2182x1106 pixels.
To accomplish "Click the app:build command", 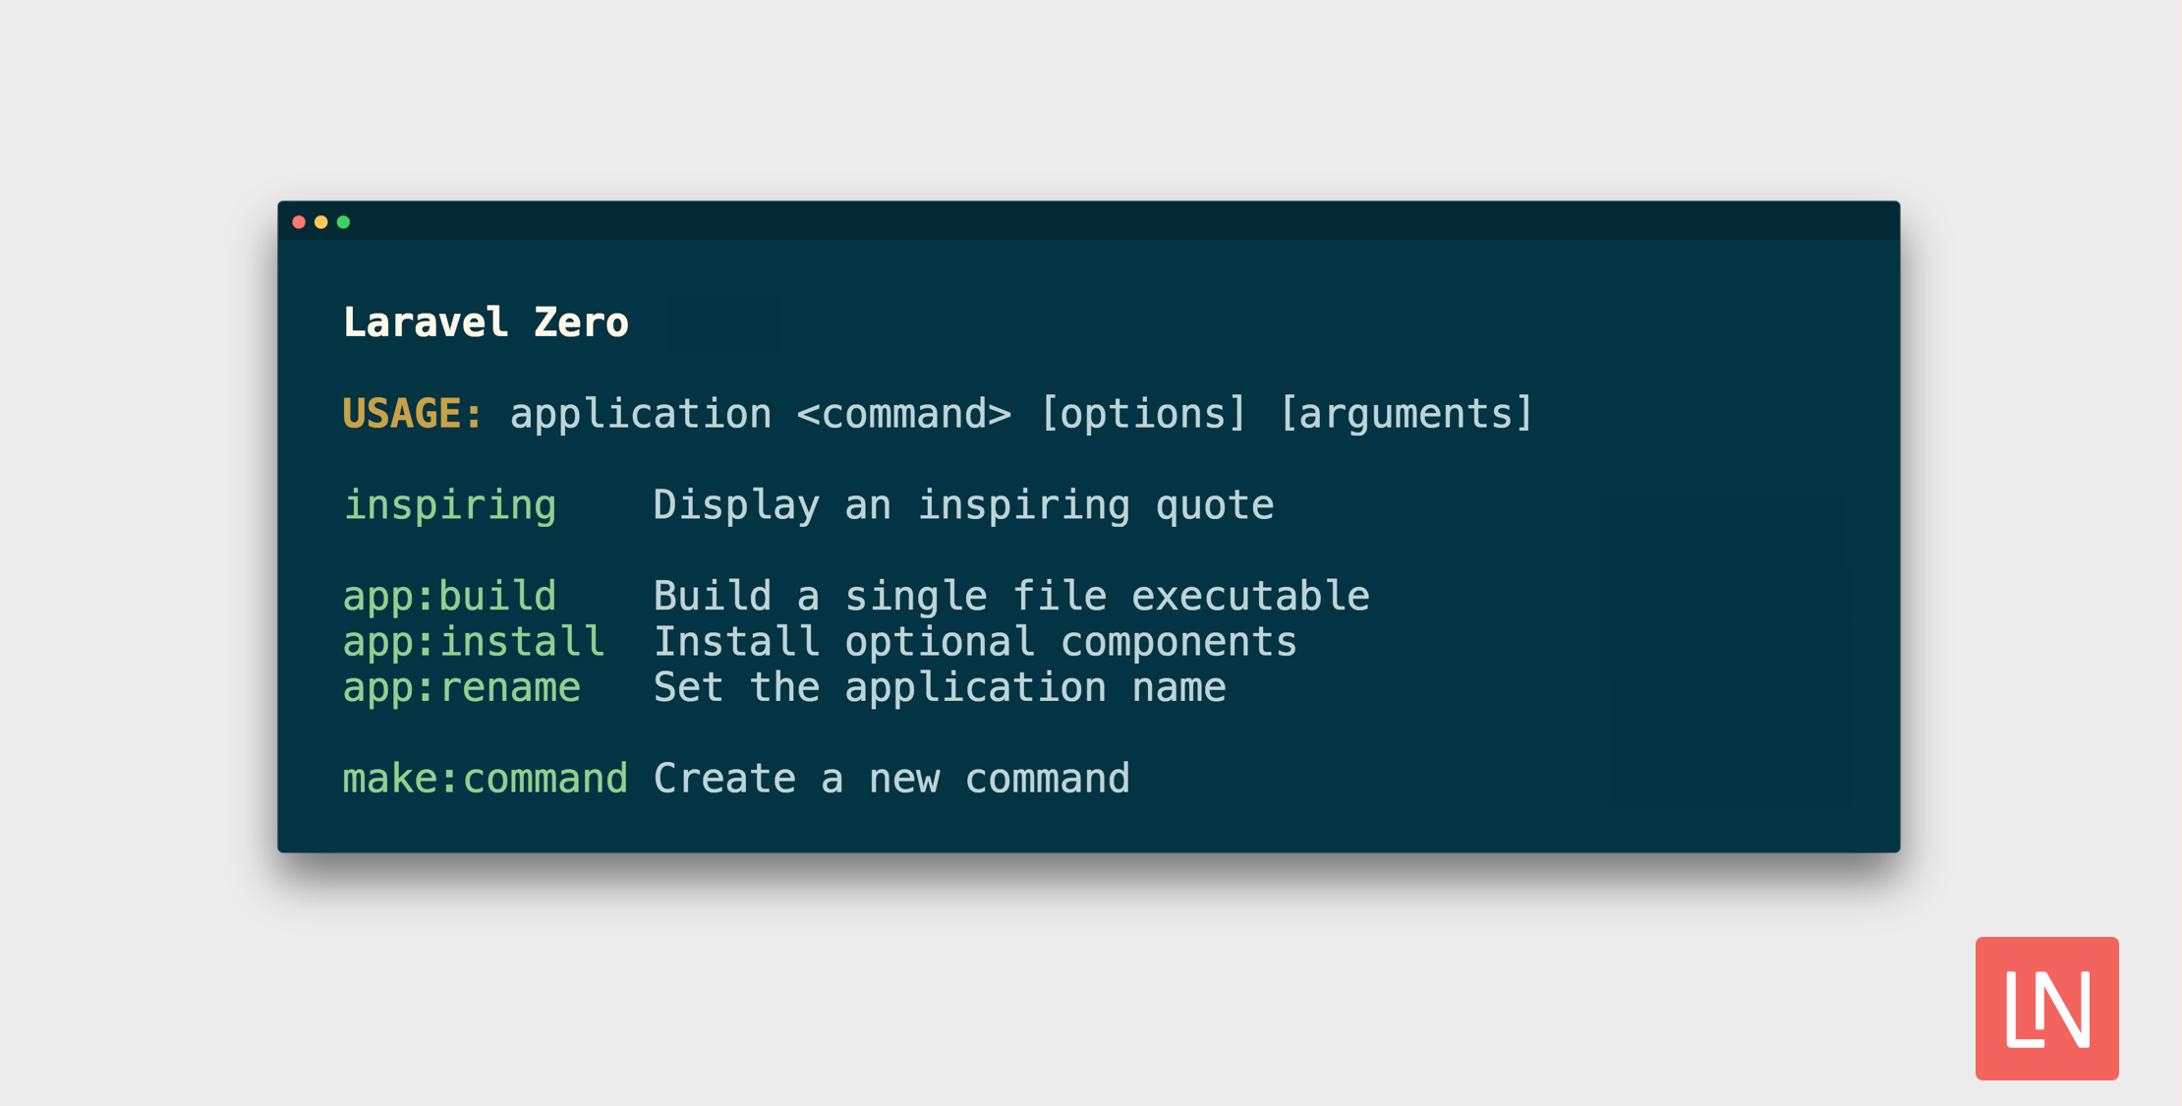I will click(x=450, y=597).
